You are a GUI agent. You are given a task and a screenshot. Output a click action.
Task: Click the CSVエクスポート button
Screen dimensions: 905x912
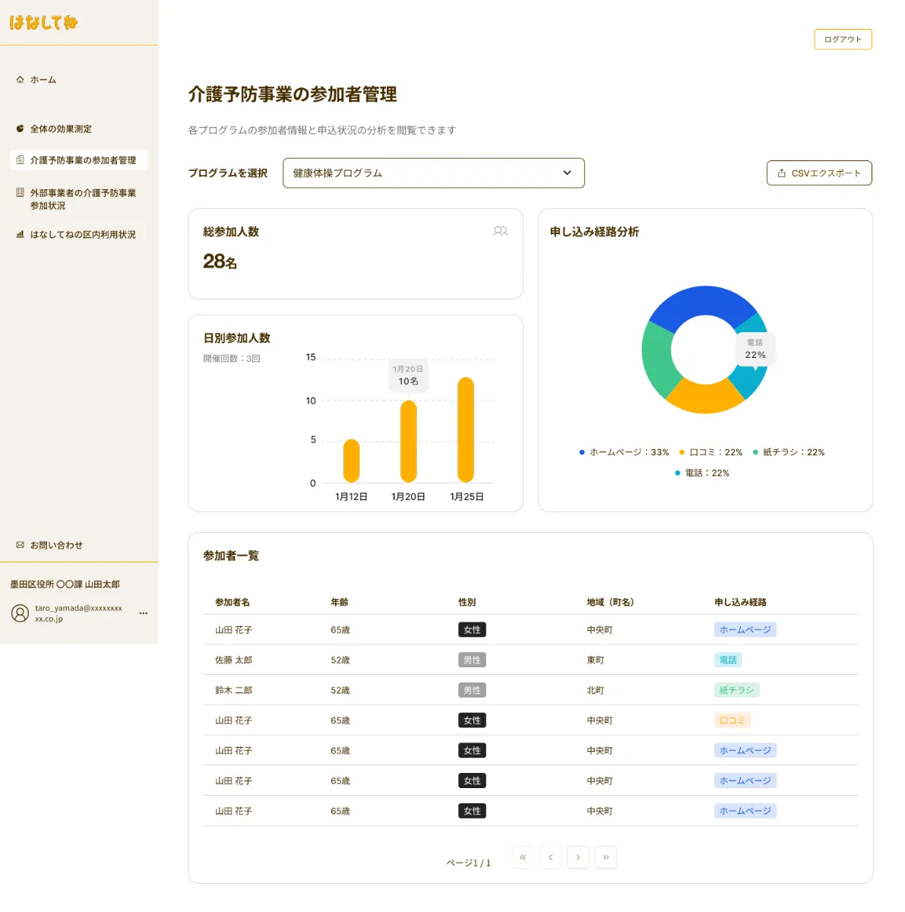tap(819, 173)
